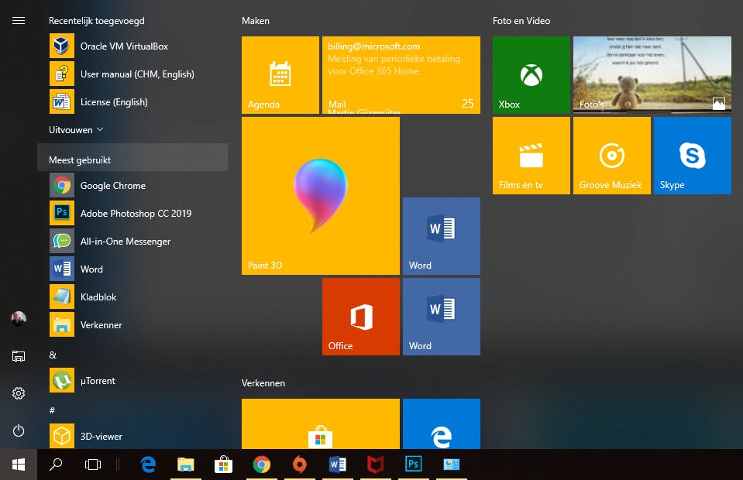Viewport: 743px width, 480px height.
Task: Open Microsoft Store from taskbar
Action: coord(223,465)
